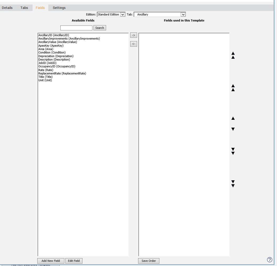Click the Search button
The image size is (277, 266).
pyautogui.click(x=100, y=28)
